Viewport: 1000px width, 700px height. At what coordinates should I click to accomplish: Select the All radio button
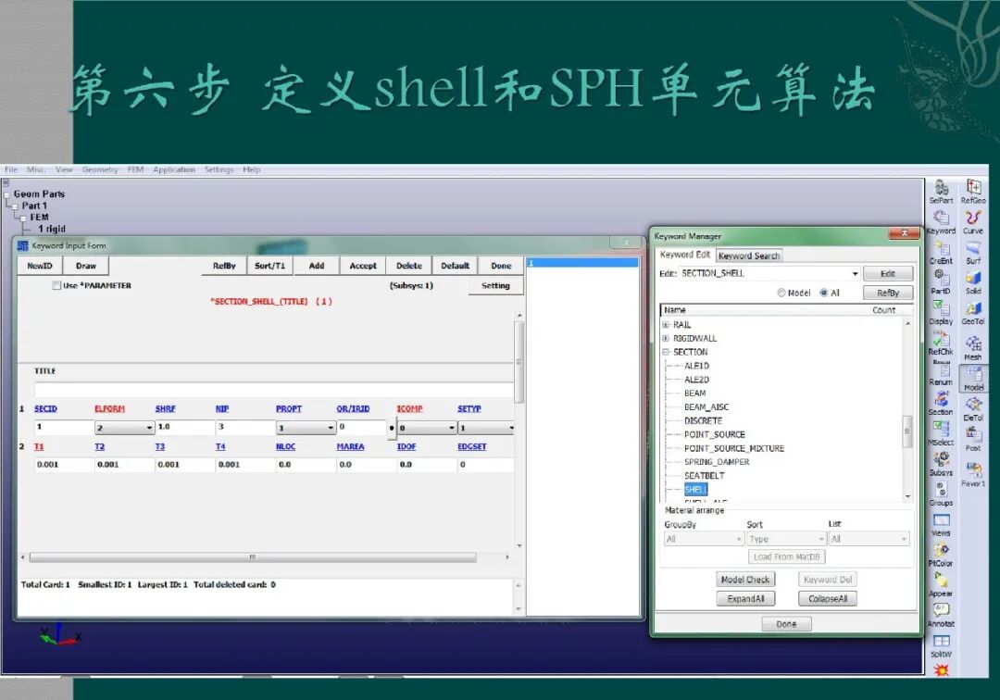pyautogui.click(x=824, y=293)
